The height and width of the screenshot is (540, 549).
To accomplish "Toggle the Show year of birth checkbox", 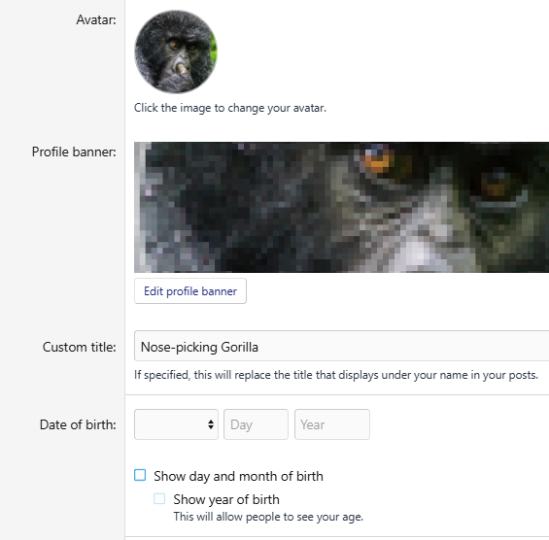I will (x=159, y=498).
